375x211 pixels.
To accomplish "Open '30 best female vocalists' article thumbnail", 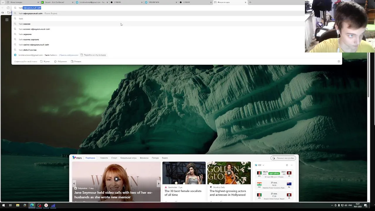I will (x=184, y=173).
